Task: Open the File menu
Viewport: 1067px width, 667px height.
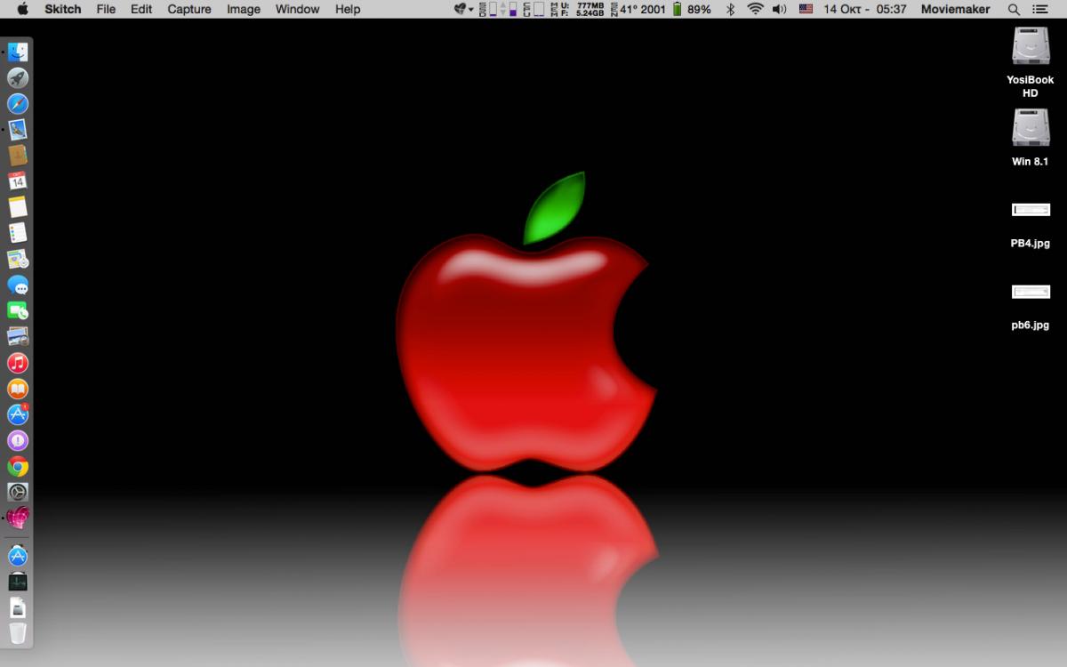Action: pyautogui.click(x=106, y=9)
